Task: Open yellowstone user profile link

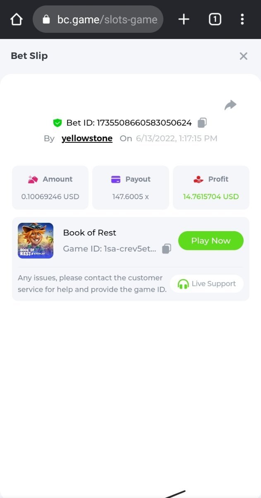Action: click(87, 139)
